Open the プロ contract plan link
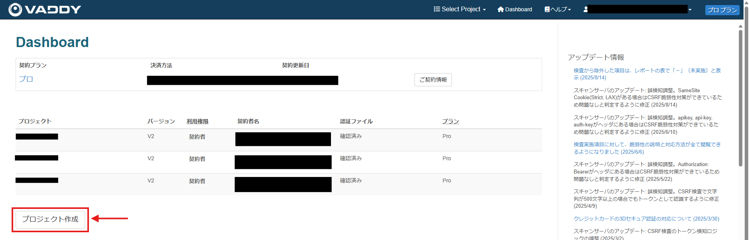 26,79
